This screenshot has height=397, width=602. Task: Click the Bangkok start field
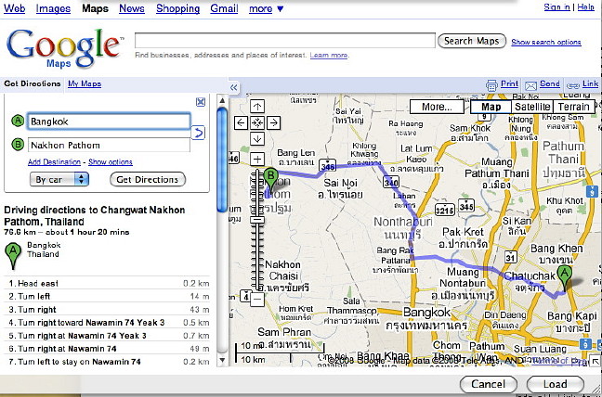point(109,122)
